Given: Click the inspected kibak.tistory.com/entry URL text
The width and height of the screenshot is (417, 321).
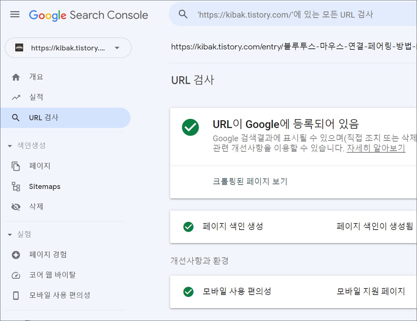Looking at the screenshot, I should [x=294, y=46].
